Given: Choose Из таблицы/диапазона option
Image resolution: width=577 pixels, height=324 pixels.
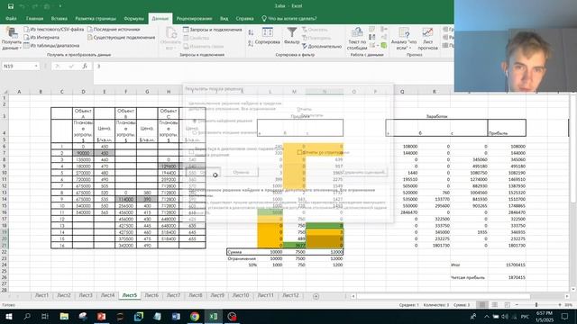Looking at the screenshot, I should click(51, 46).
